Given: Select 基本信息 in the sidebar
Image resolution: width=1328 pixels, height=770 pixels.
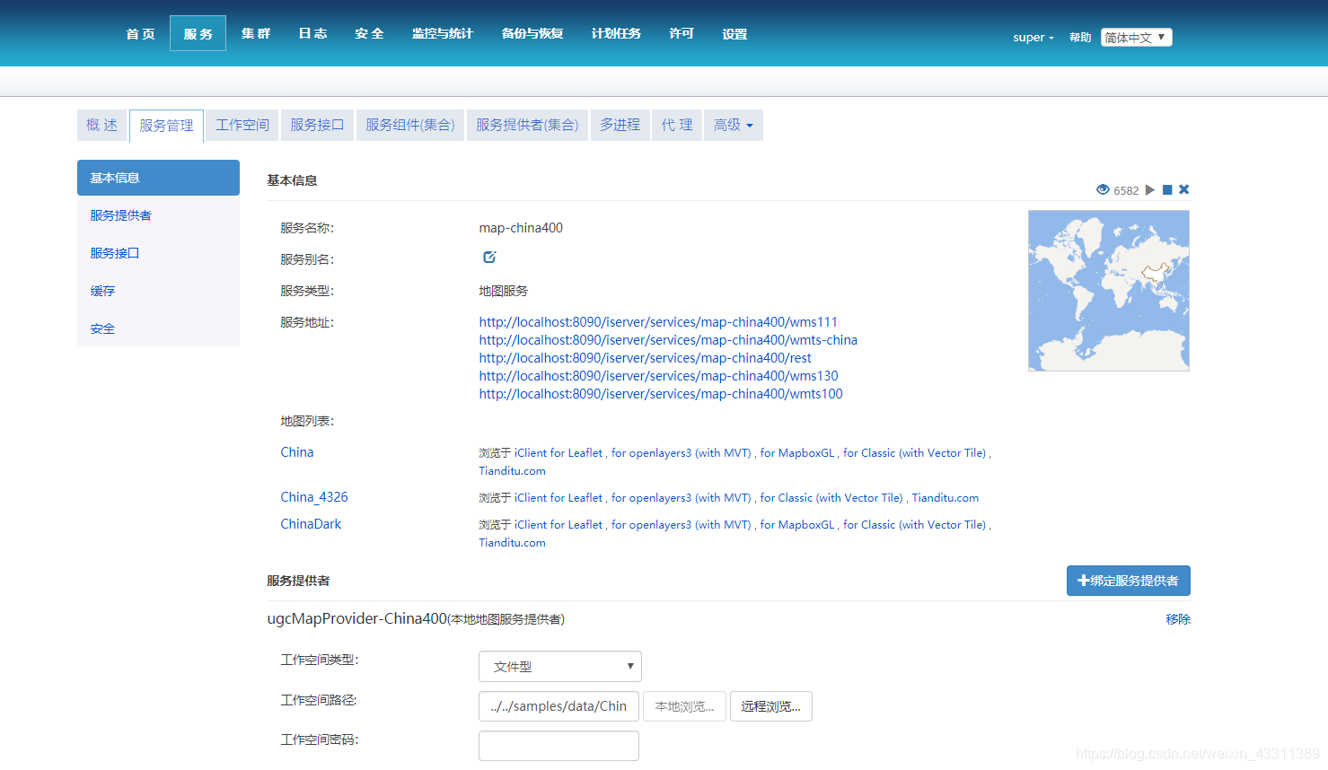Looking at the screenshot, I should coord(158,178).
